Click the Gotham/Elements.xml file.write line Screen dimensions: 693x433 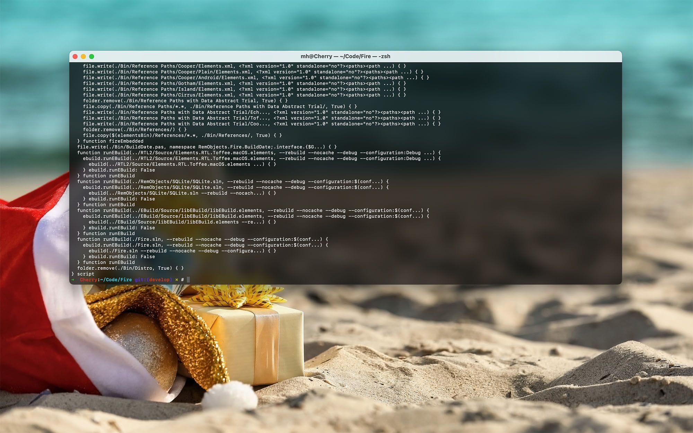[x=244, y=83]
